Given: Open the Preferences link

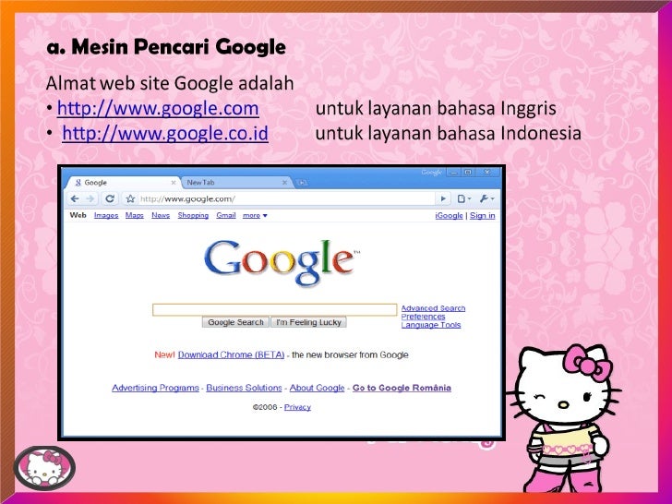Looking at the screenshot, I should [x=423, y=317].
